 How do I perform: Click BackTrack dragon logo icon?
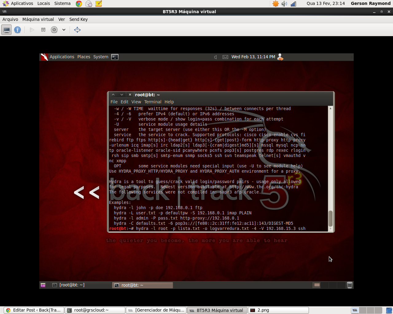point(45,57)
